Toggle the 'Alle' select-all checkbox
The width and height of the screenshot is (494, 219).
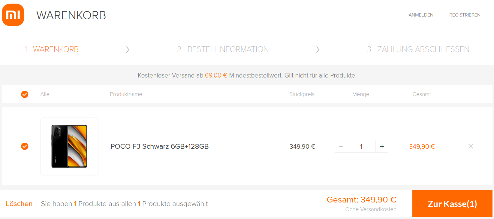coord(25,94)
